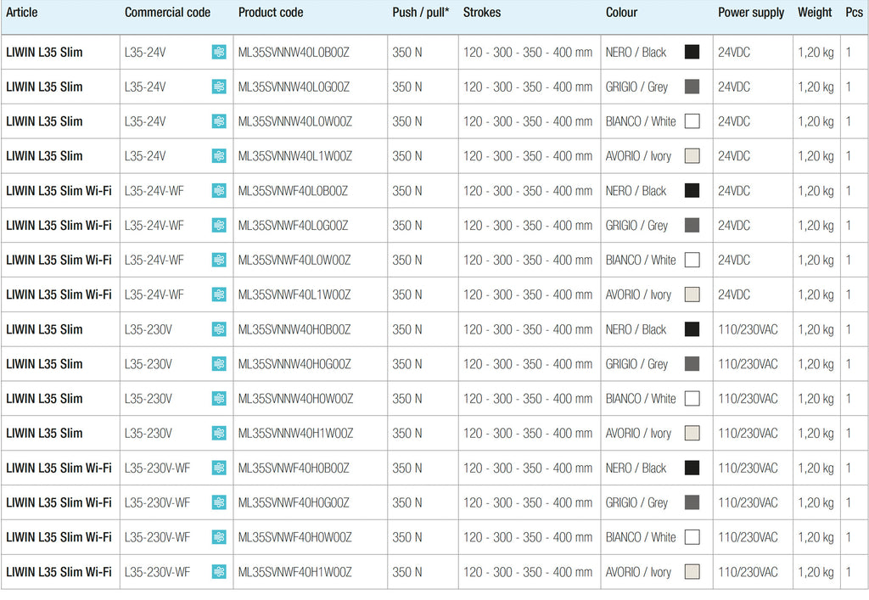The image size is (869, 600).
Task: Click the black swatch in the ML35SVNWF40L0B00Z row
Action: [692, 191]
